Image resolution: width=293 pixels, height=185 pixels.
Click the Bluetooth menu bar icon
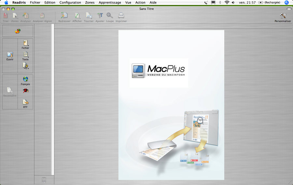[220, 2]
